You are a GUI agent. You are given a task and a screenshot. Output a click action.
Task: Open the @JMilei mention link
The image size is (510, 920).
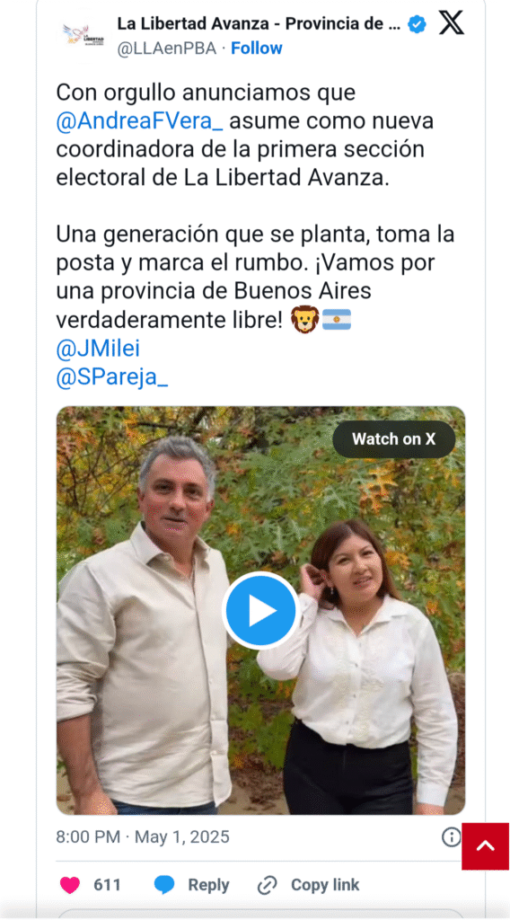(x=98, y=349)
